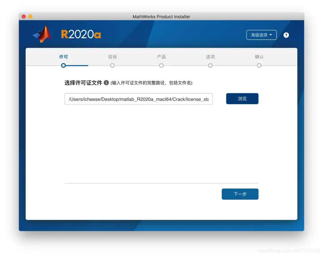Close the installer with the red button
The width and height of the screenshot is (323, 256).
click(x=24, y=16)
